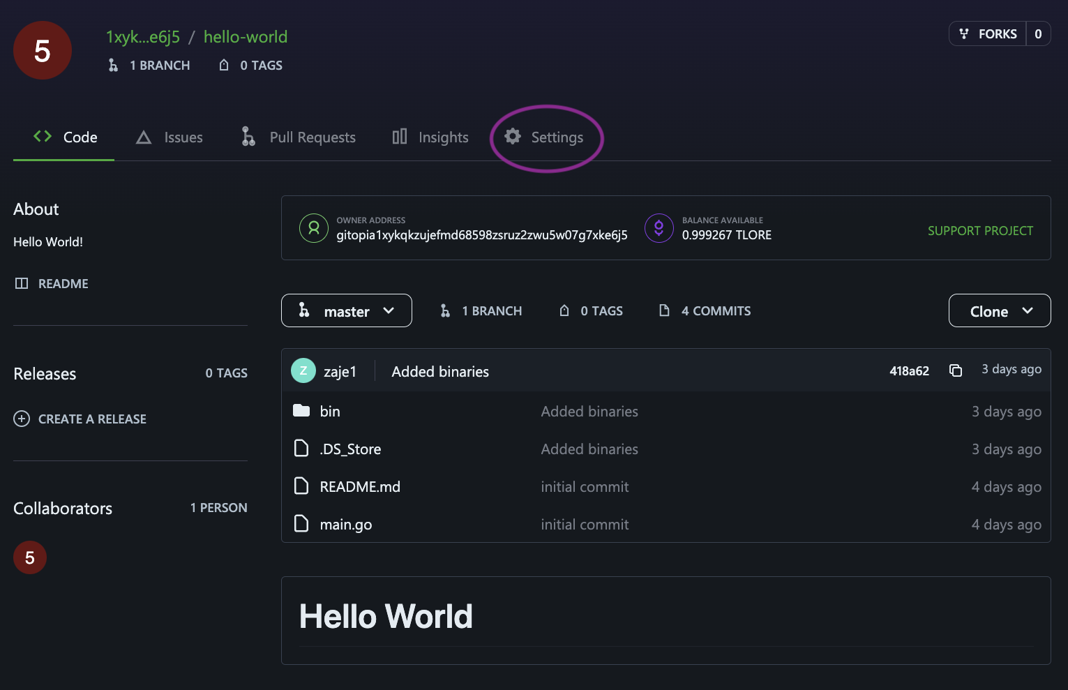Click the branch icon beside 1 BRANCH toolbar

(x=445, y=310)
